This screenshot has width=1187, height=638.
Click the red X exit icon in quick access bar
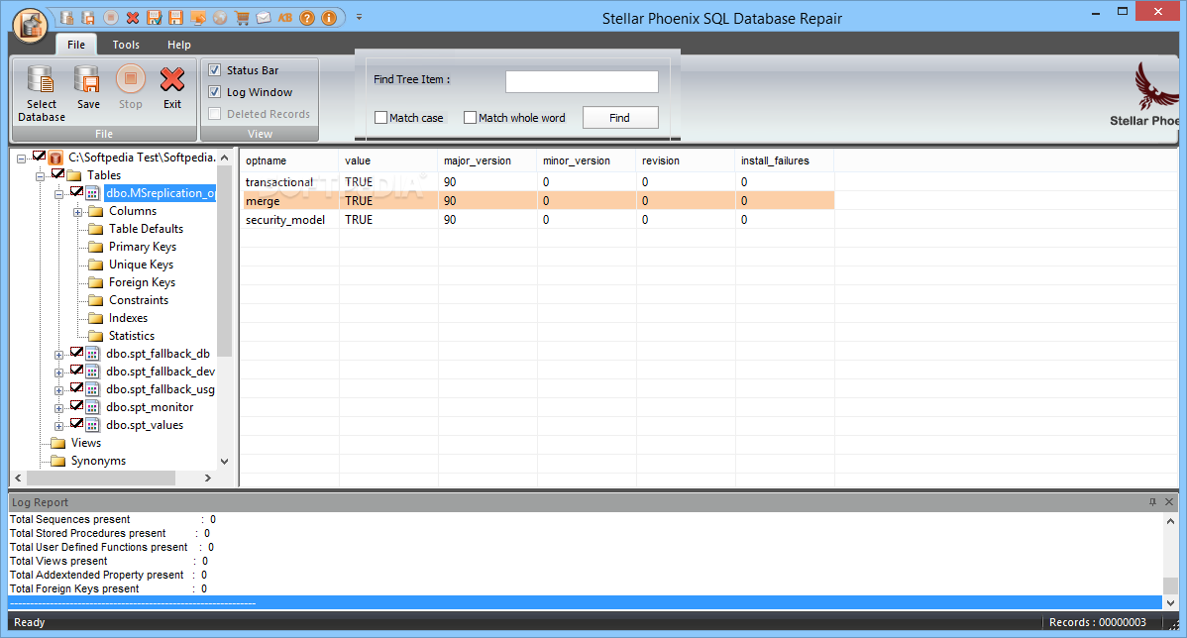point(133,18)
